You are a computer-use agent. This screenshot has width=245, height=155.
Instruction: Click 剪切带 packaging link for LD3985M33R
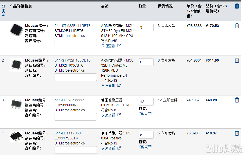pyautogui.click(x=145, y=114)
